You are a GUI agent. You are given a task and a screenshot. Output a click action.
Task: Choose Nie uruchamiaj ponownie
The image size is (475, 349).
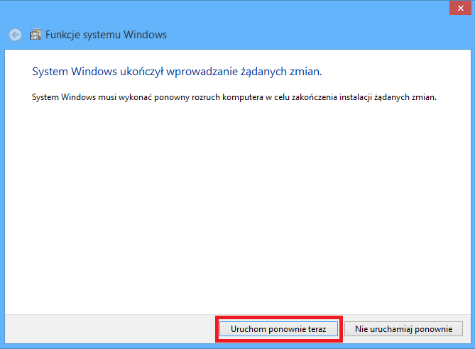(x=403, y=329)
